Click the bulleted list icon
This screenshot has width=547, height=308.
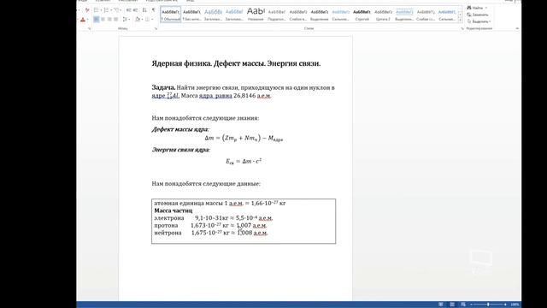pos(96,10)
